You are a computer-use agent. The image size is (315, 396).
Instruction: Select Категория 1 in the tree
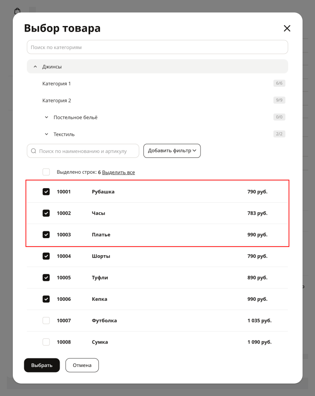pyautogui.click(x=57, y=84)
